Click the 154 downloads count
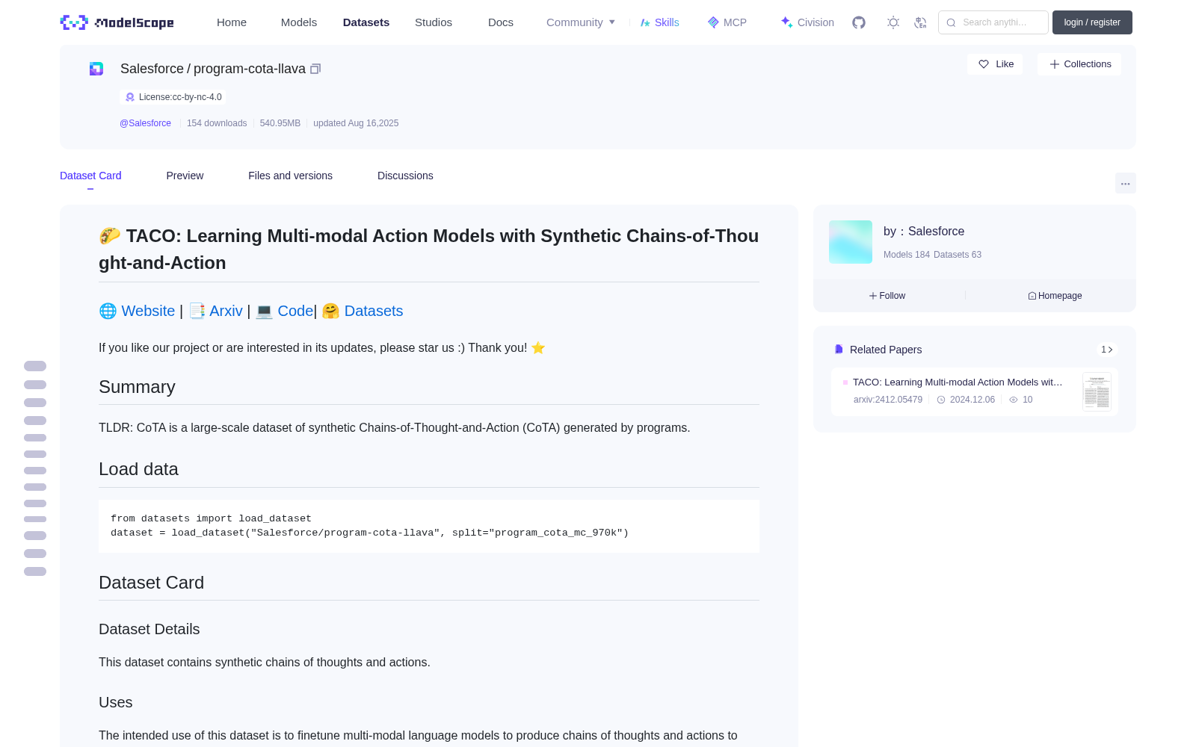1196x747 pixels. coord(217,123)
